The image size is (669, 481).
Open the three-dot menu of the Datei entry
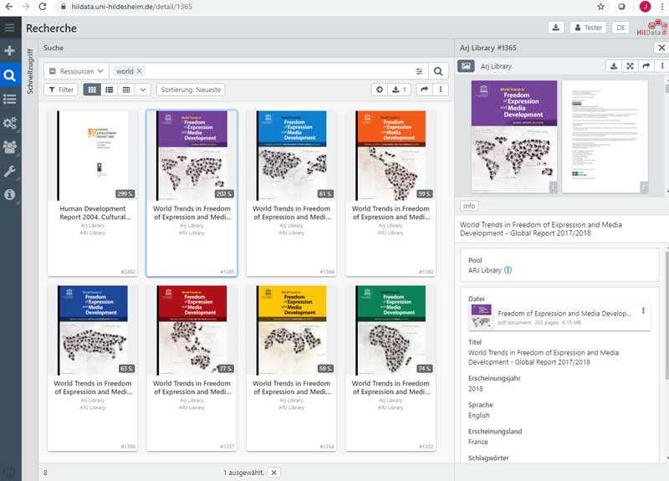[643, 310]
